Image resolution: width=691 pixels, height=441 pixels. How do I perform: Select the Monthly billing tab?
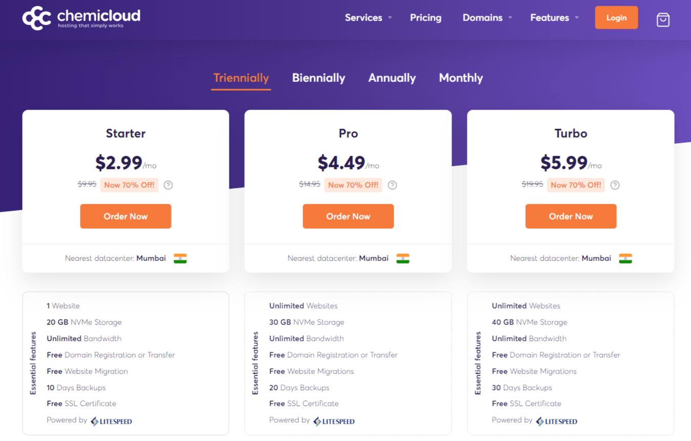[x=461, y=78]
